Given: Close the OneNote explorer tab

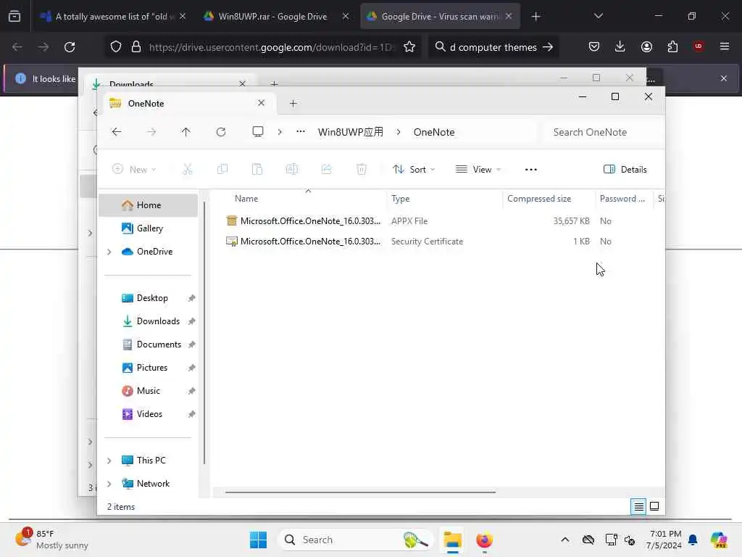Looking at the screenshot, I should [261, 103].
